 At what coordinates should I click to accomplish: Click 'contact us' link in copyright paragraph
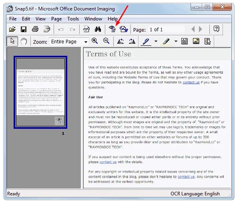pyautogui.click(x=186, y=177)
